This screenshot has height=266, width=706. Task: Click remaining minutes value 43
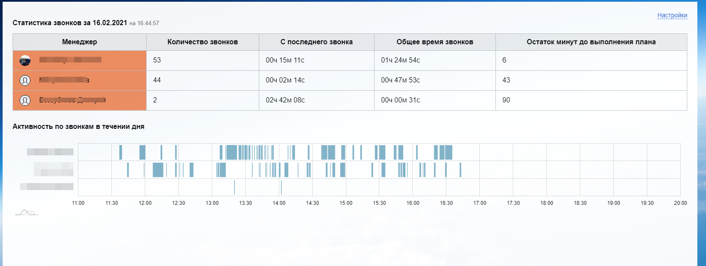506,80
